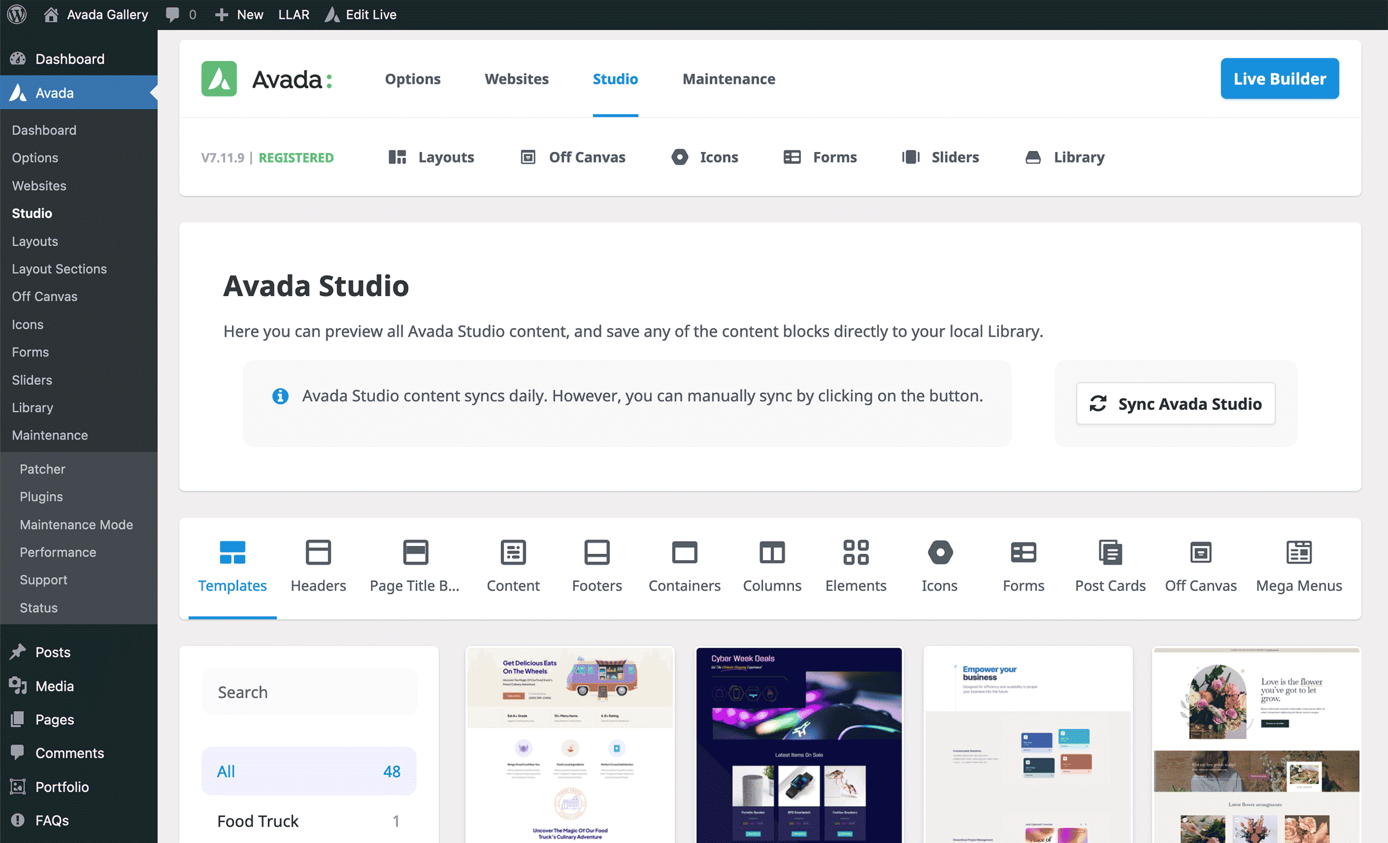This screenshot has height=843, width=1388.
Task: Open the Websites tab in Avada header
Action: click(516, 79)
